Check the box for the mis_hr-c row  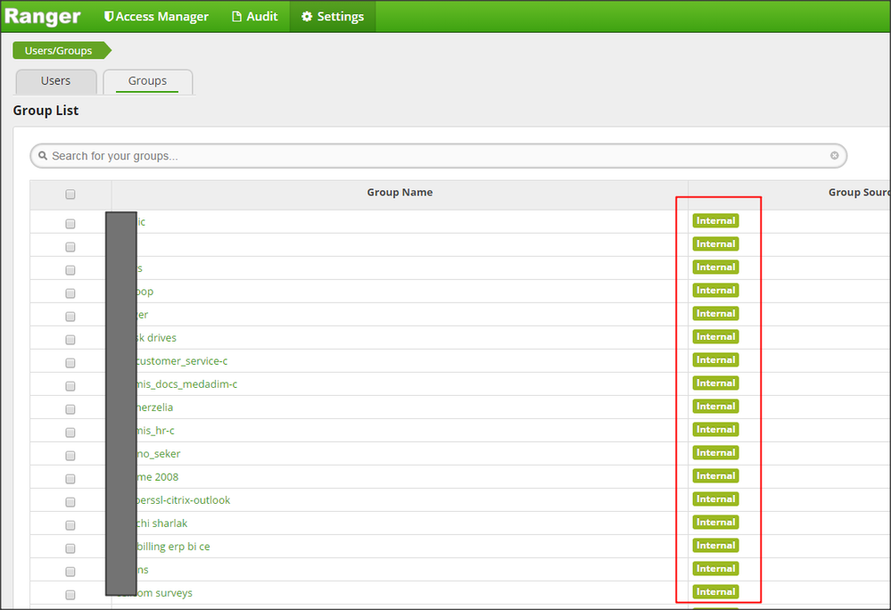(70, 433)
